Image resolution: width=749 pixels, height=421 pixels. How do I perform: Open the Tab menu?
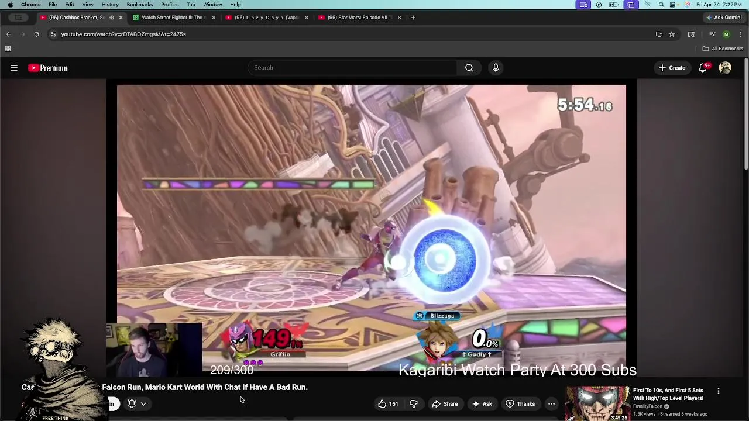click(x=191, y=5)
